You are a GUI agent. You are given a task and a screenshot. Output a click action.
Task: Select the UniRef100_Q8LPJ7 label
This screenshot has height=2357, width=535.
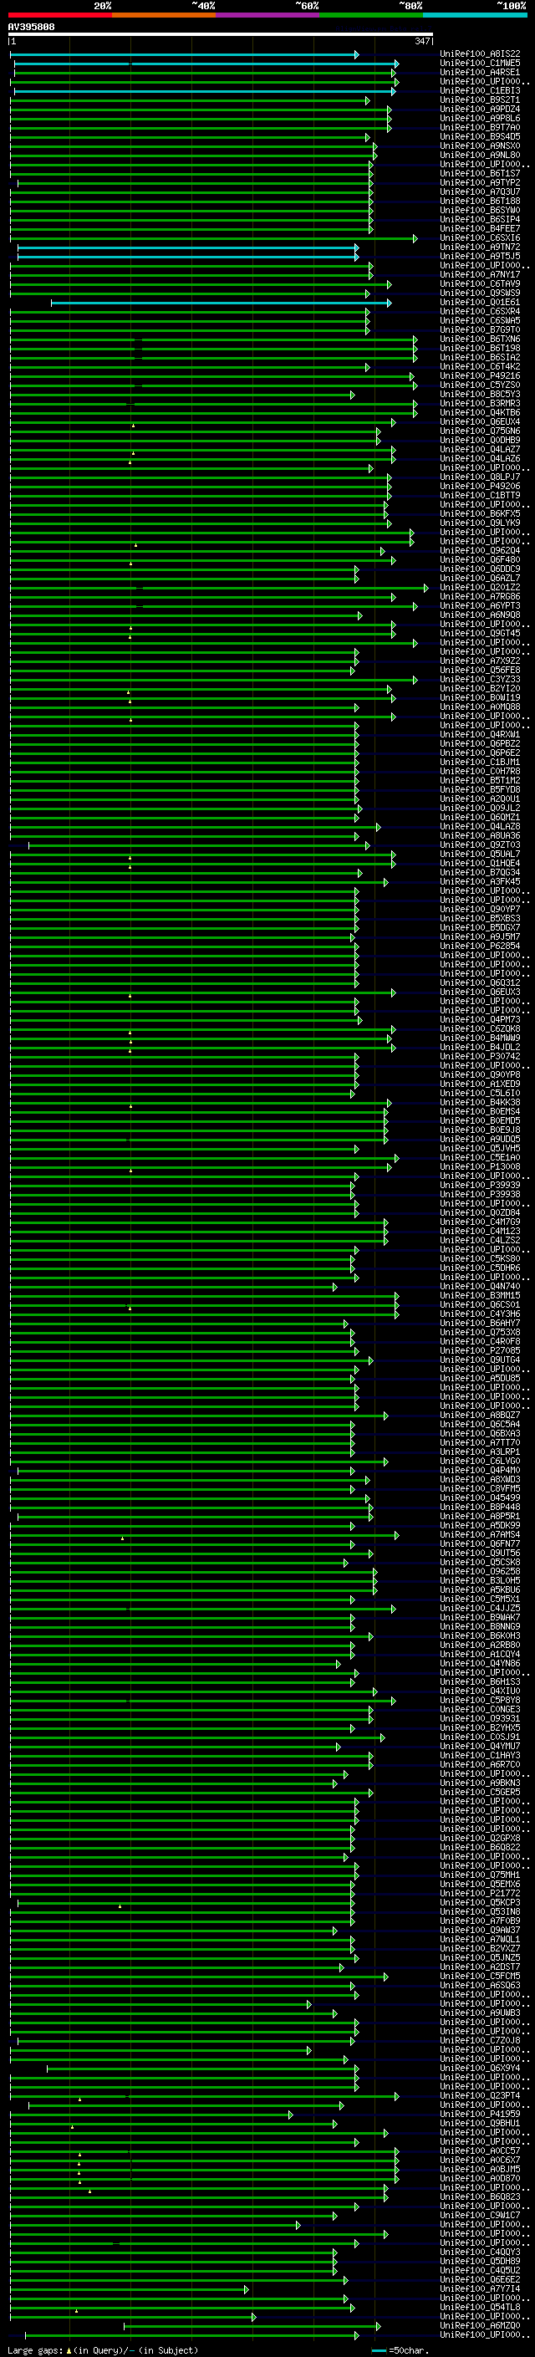click(x=480, y=477)
